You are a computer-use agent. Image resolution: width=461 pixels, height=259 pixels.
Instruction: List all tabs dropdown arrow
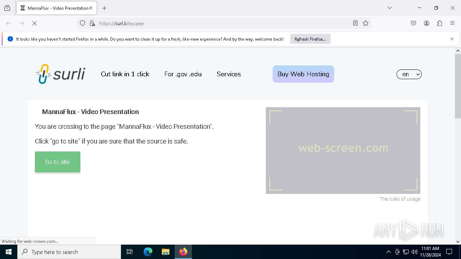click(390, 8)
